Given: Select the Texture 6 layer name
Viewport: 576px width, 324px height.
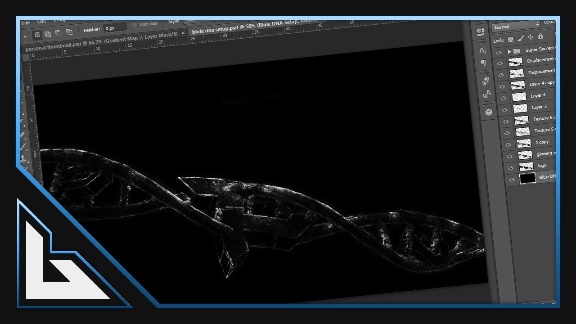Looking at the screenshot, I should click(x=544, y=118).
